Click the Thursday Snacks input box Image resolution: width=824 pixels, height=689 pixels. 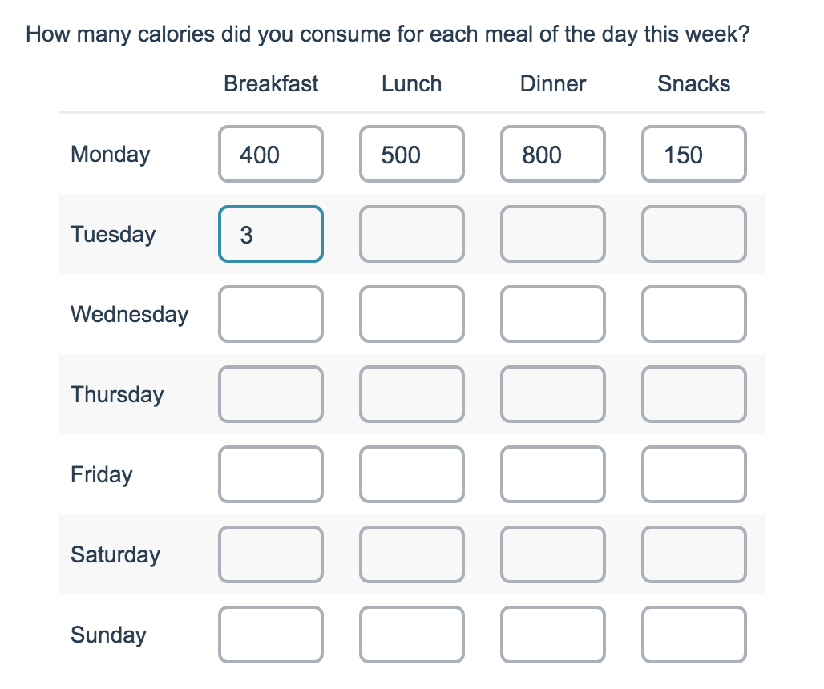coord(693,394)
